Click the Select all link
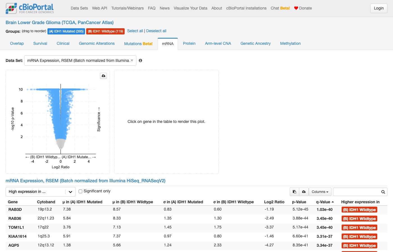393x252 pixels. 135,31
